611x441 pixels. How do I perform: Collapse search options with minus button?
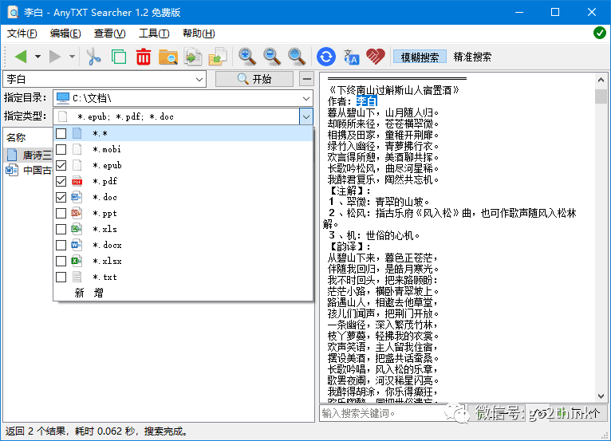[306, 80]
